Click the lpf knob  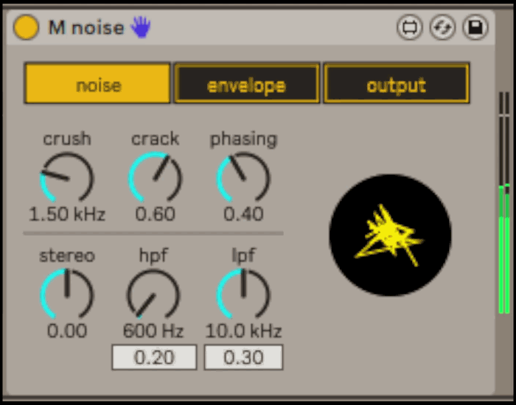(x=243, y=294)
